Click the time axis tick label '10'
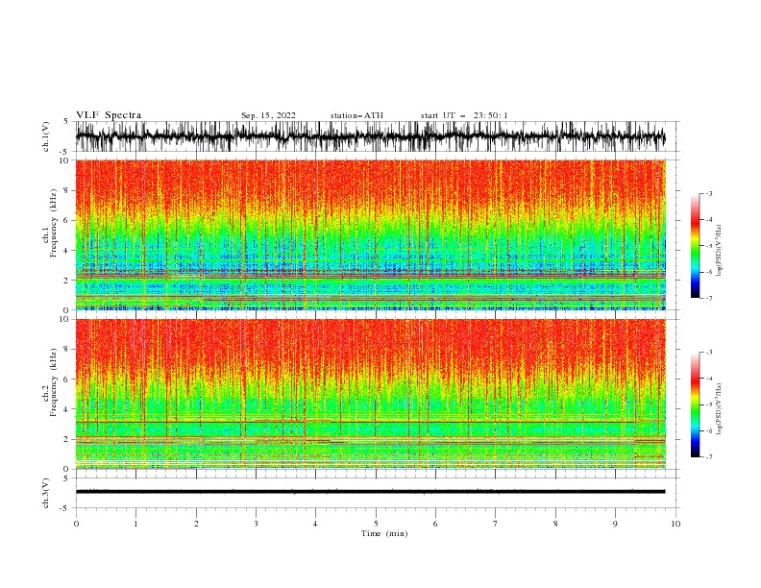This screenshot has width=761, height=588. pyautogui.click(x=675, y=524)
